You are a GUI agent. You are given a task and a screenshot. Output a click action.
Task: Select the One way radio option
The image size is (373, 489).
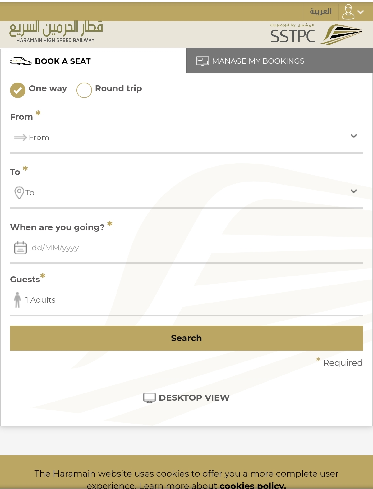point(18,90)
